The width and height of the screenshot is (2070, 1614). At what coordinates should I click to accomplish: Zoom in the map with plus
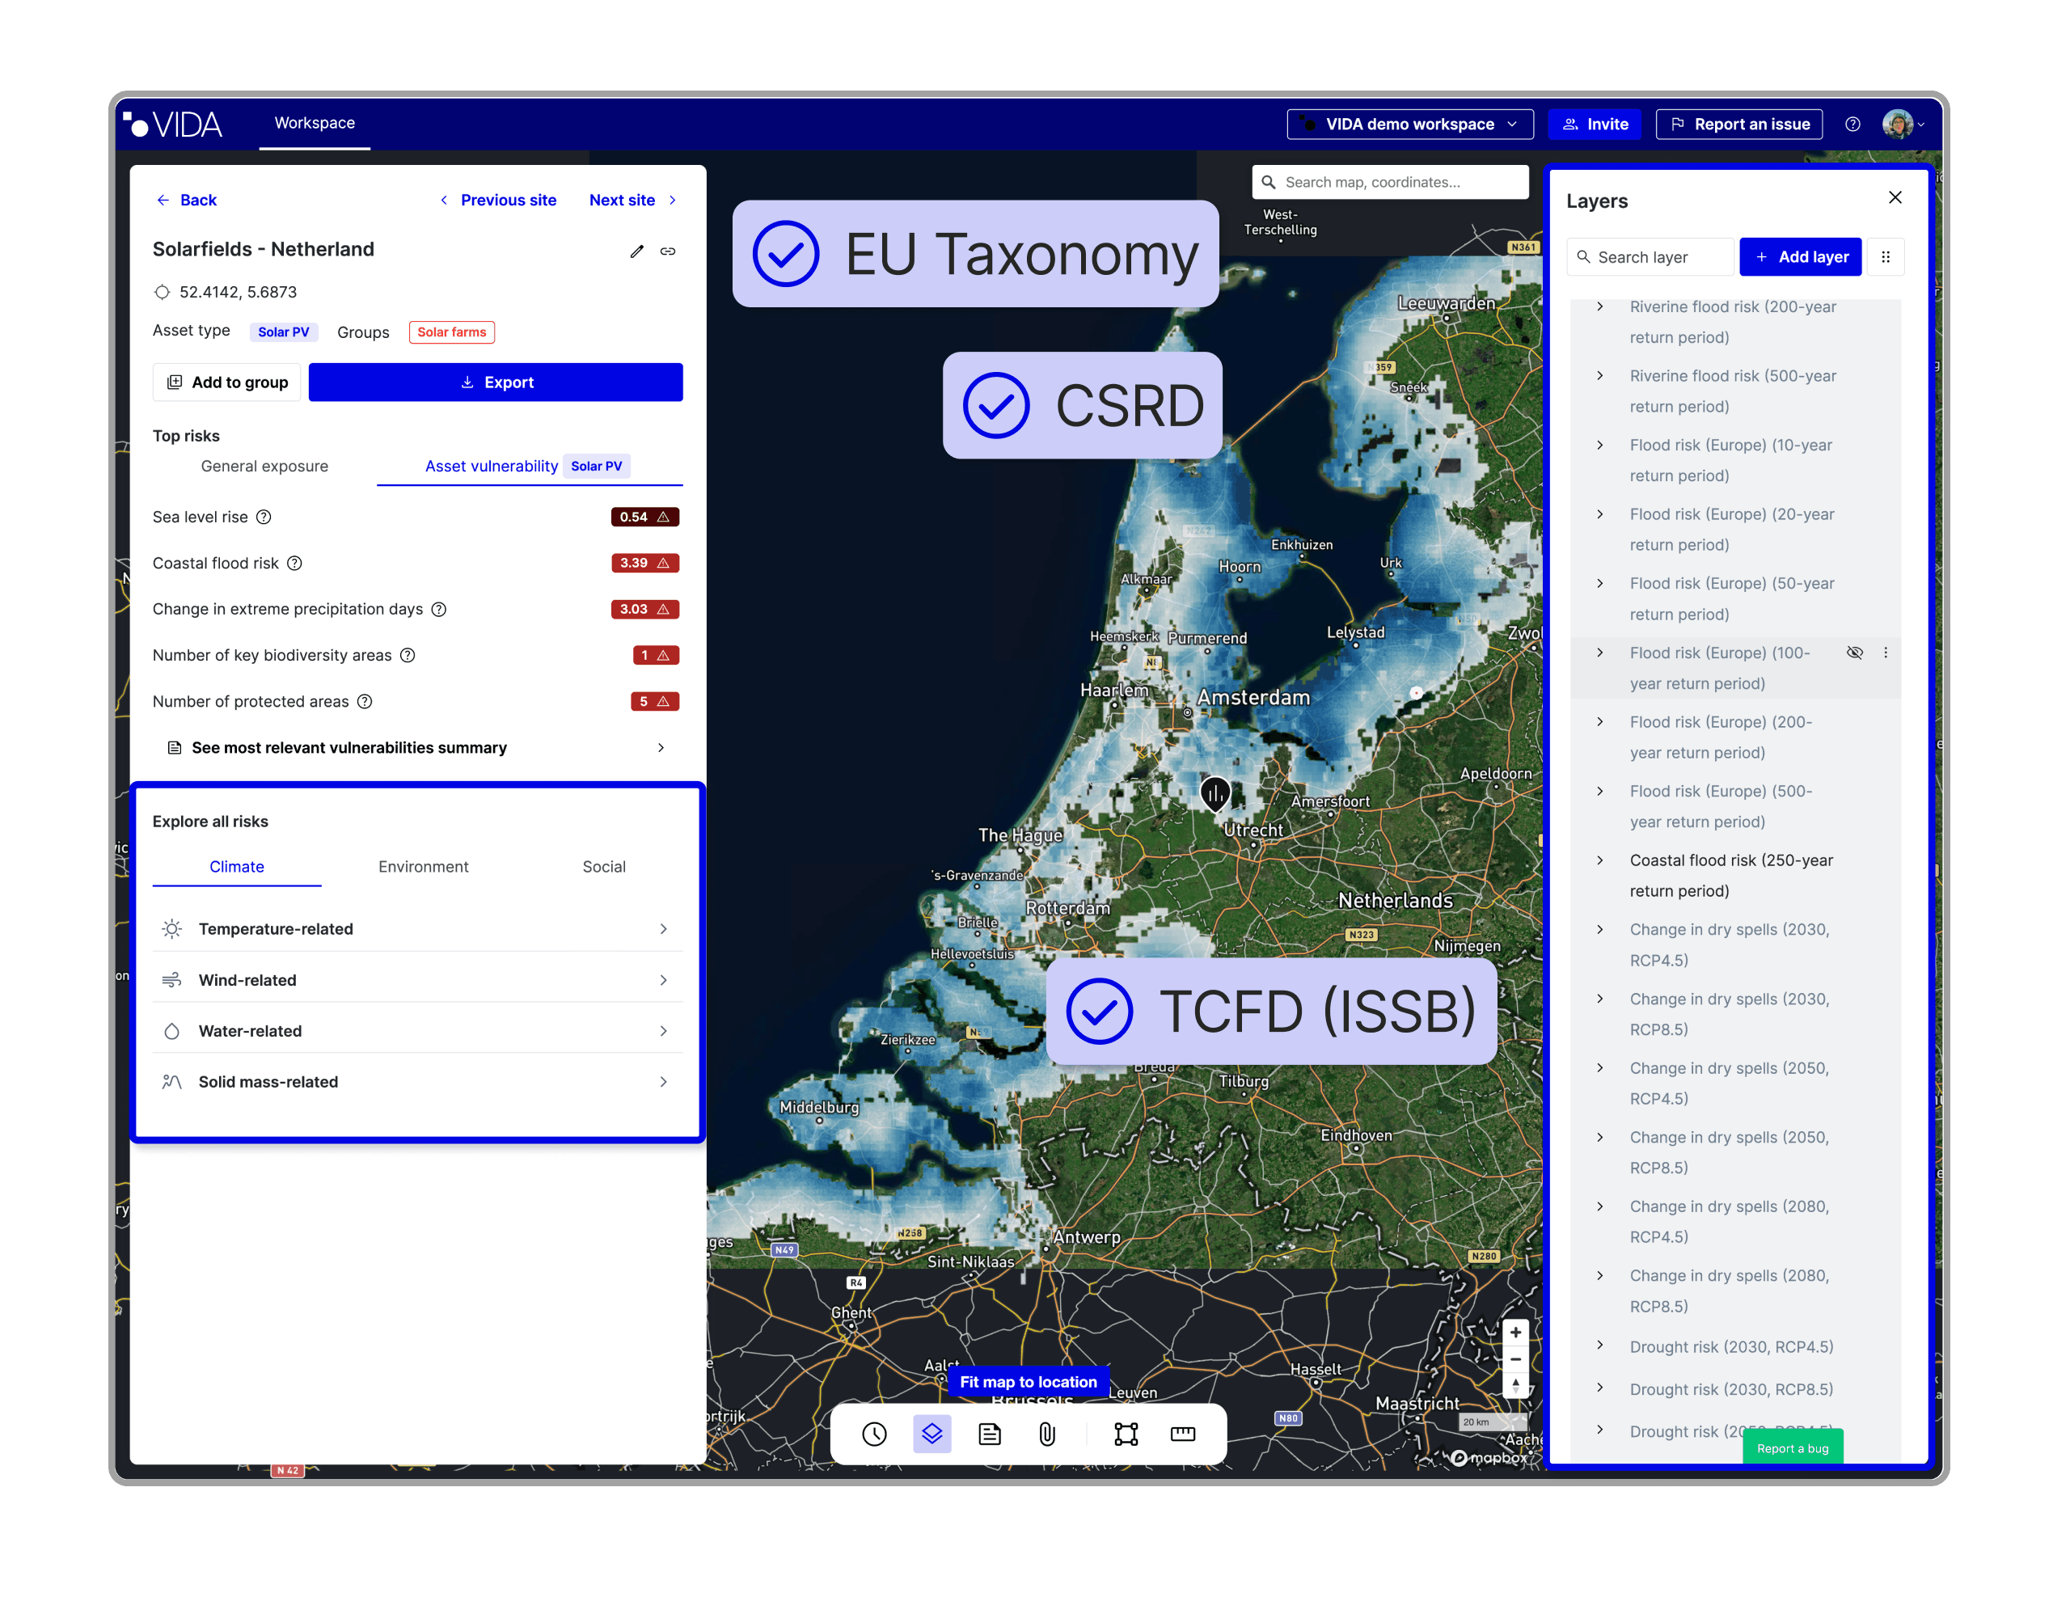[1515, 1333]
